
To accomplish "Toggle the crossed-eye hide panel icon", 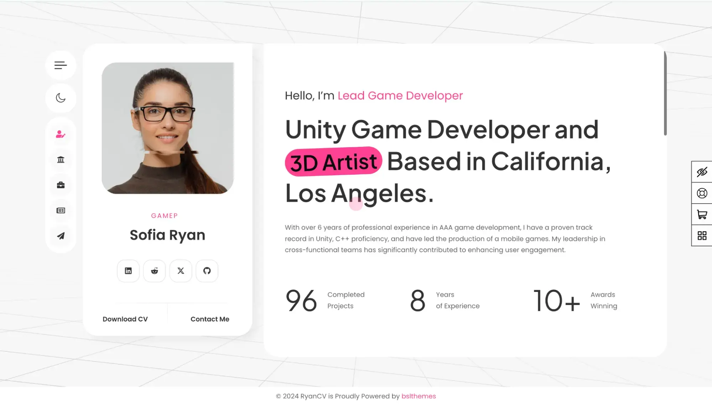I will tap(702, 172).
